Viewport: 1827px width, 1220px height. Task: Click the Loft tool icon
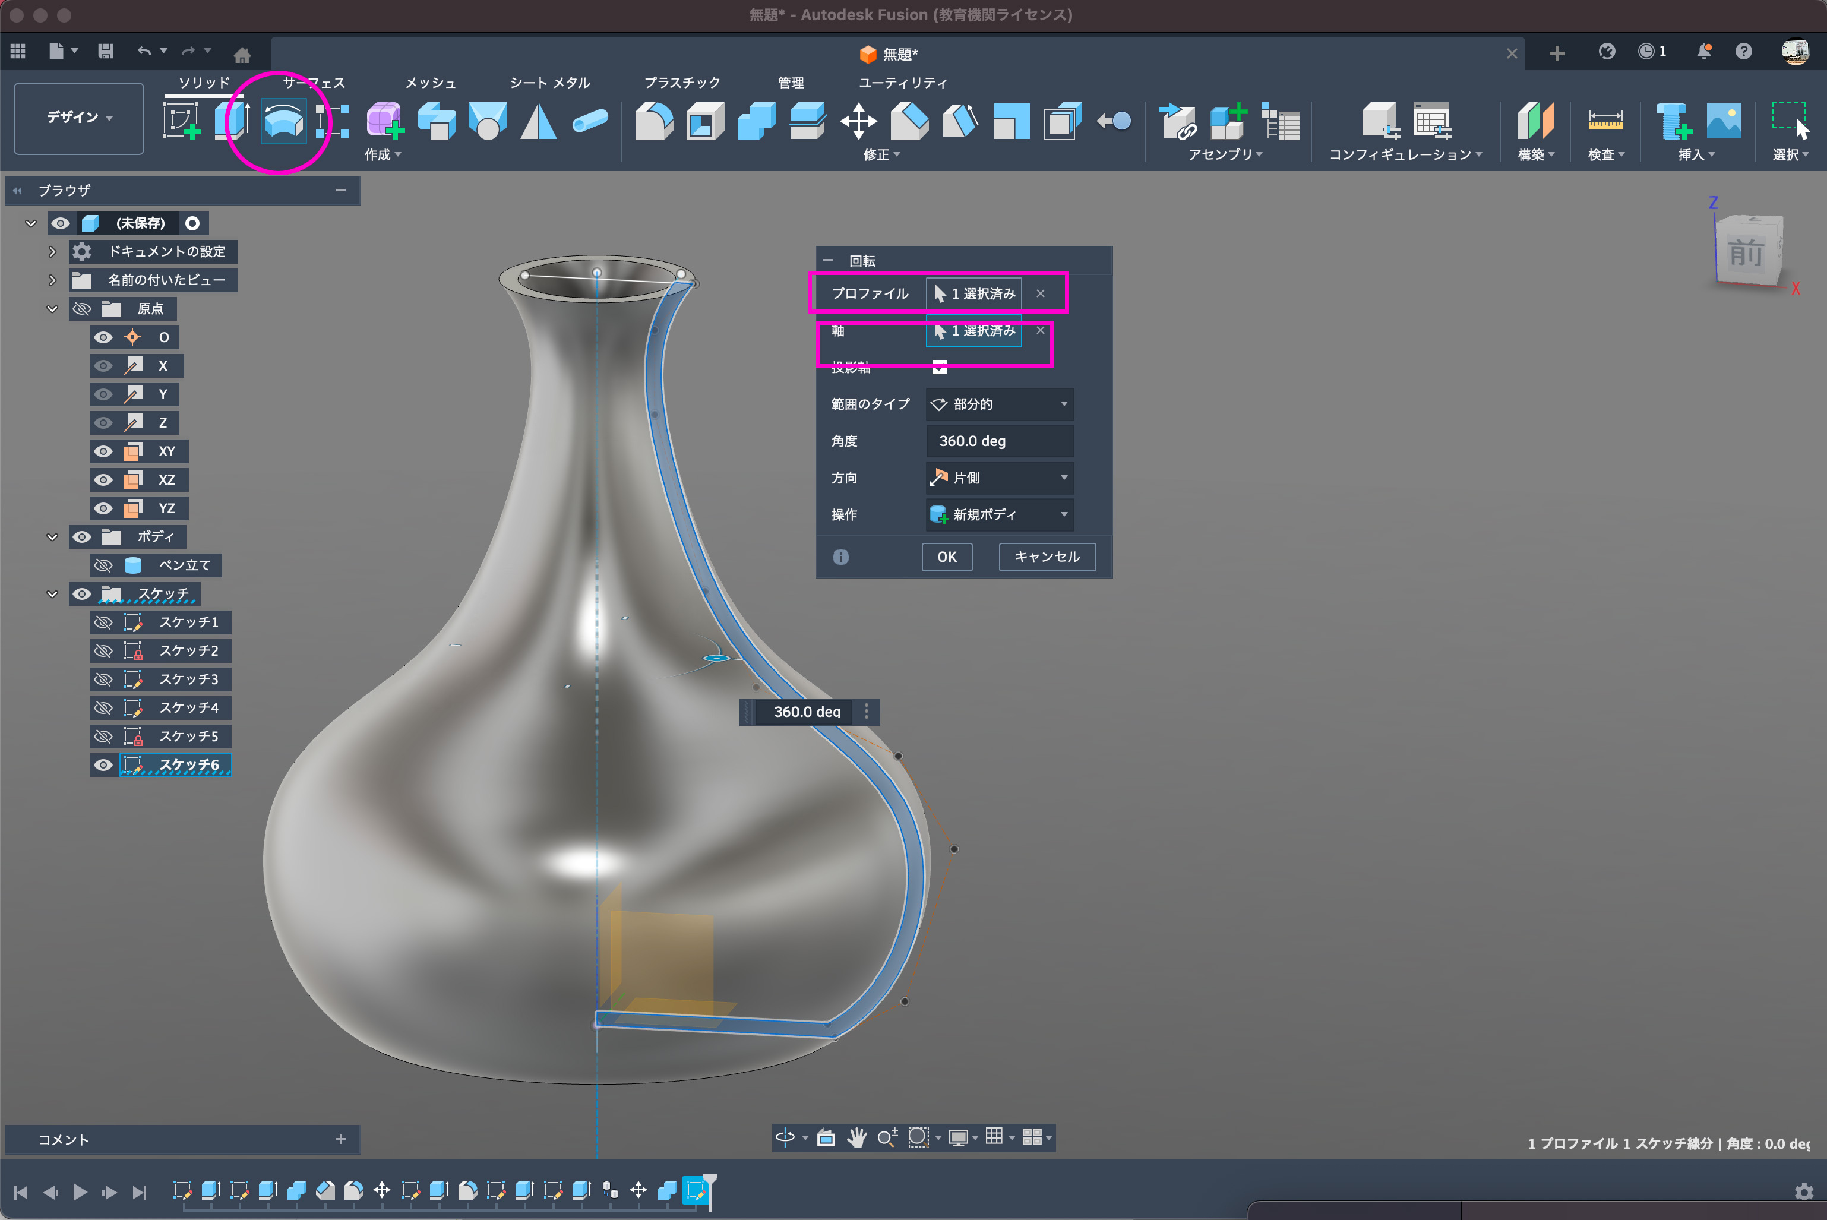click(x=488, y=121)
